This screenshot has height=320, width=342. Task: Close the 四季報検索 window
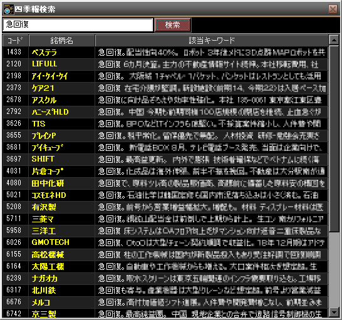333,9
